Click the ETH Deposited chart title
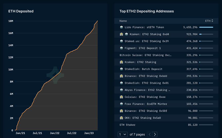Image resolution: width=222 pixels, height=138 pixels. click(x=21, y=11)
